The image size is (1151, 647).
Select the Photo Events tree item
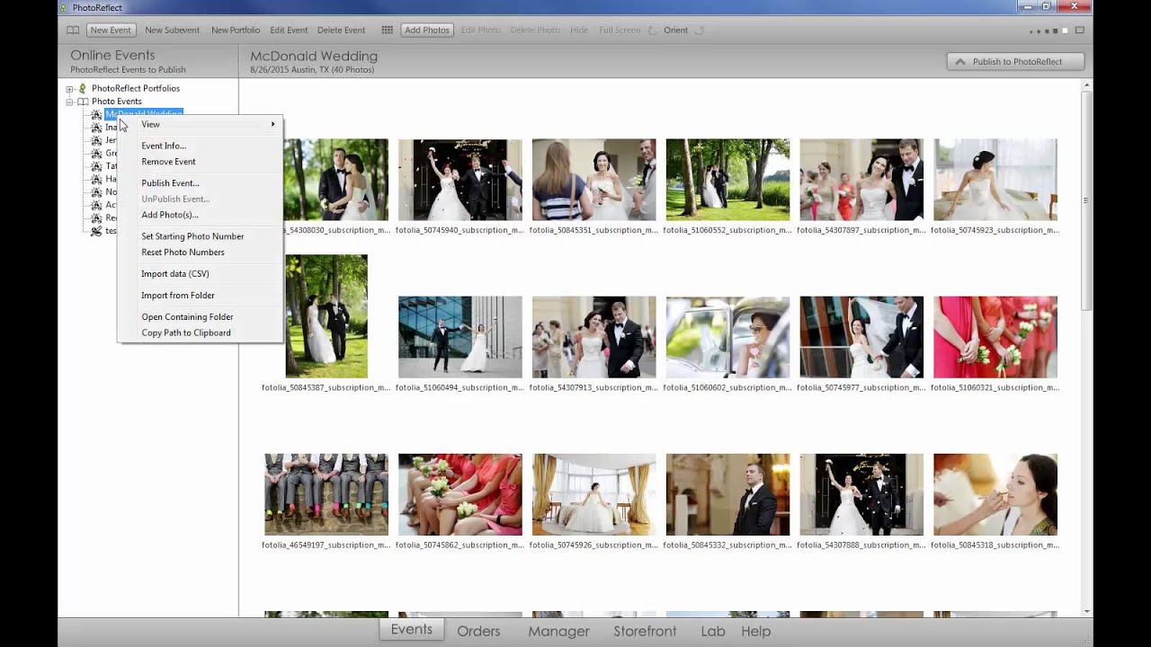click(117, 102)
